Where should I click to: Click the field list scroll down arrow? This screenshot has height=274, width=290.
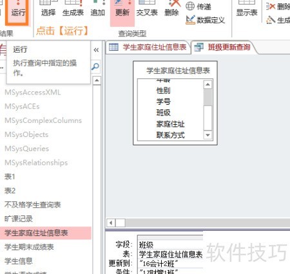point(208,135)
